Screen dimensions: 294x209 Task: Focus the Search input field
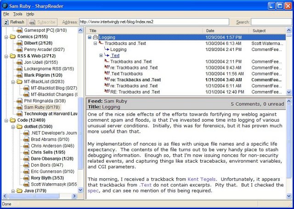[271, 22]
